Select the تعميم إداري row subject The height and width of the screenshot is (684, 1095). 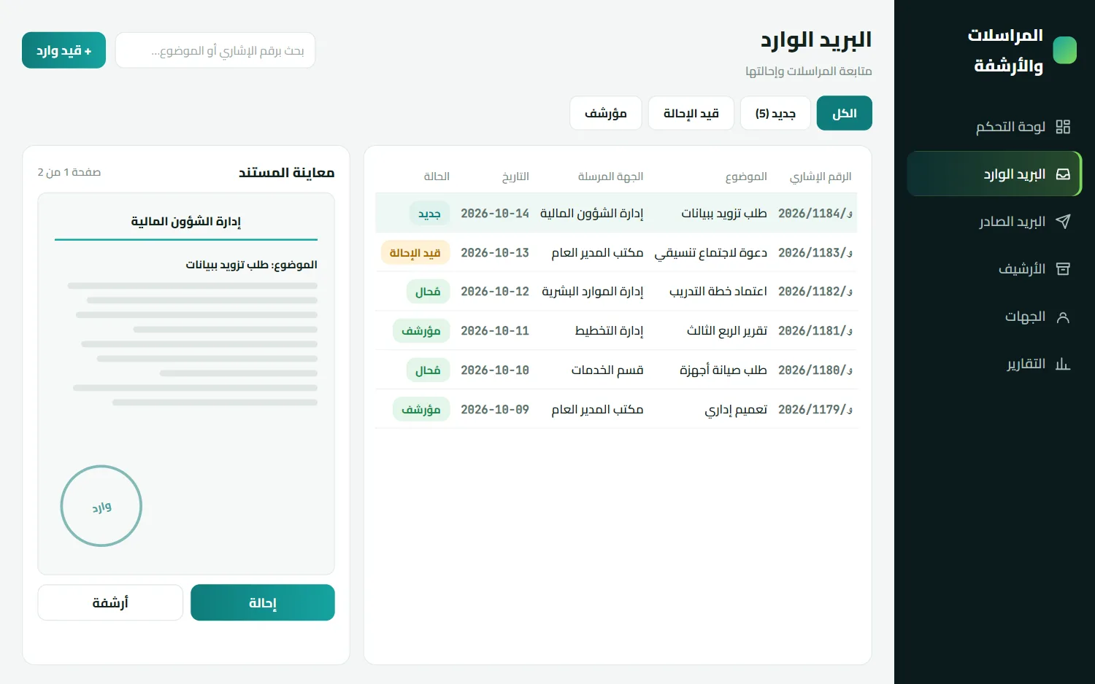pyautogui.click(x=736, y=410)
